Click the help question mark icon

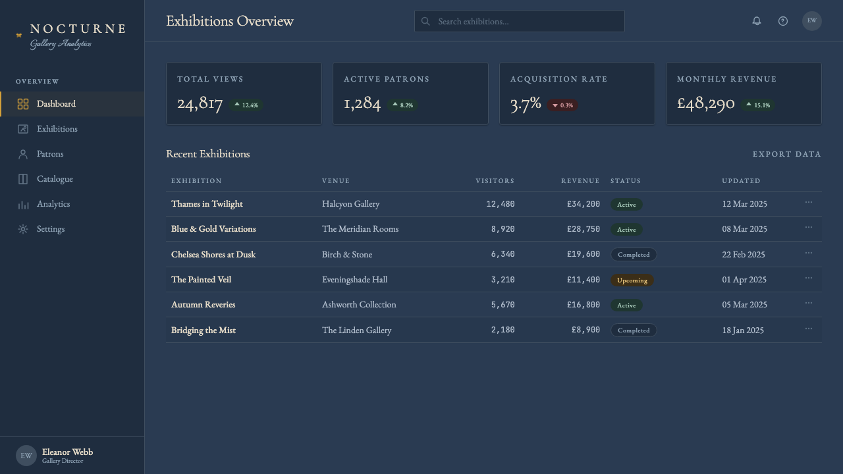[x=783, y=21]
